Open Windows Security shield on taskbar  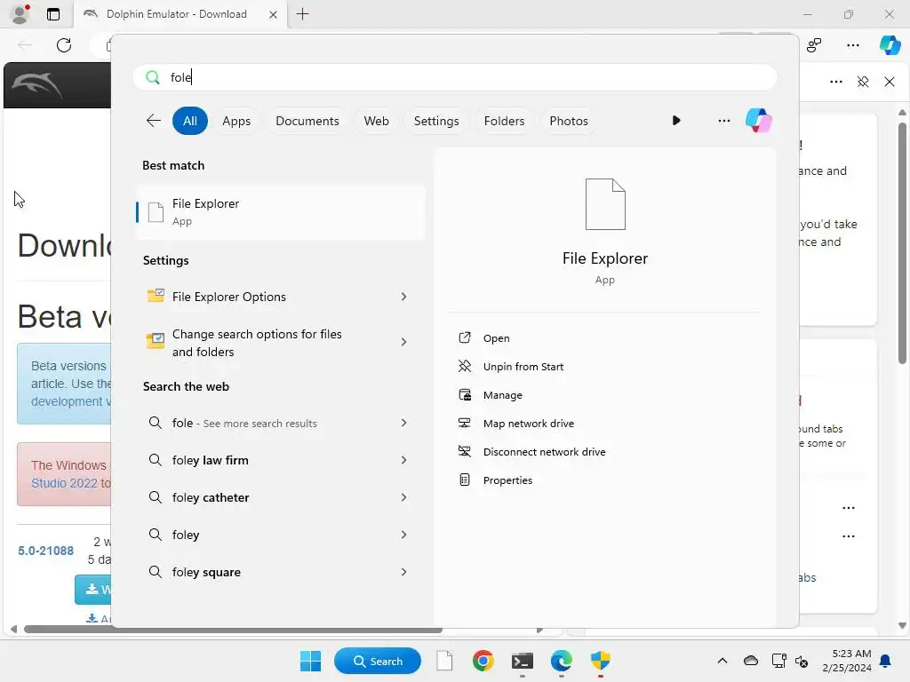600,661
